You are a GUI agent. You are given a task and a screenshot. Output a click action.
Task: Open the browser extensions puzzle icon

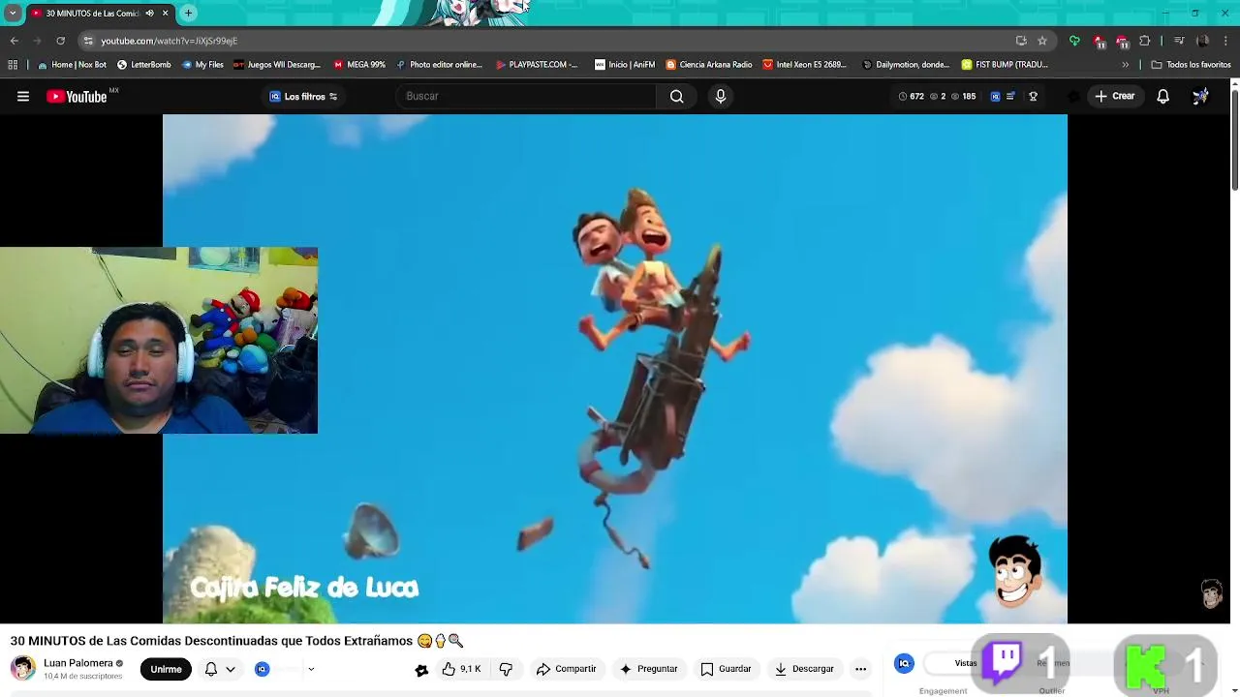pos(1145,41)
